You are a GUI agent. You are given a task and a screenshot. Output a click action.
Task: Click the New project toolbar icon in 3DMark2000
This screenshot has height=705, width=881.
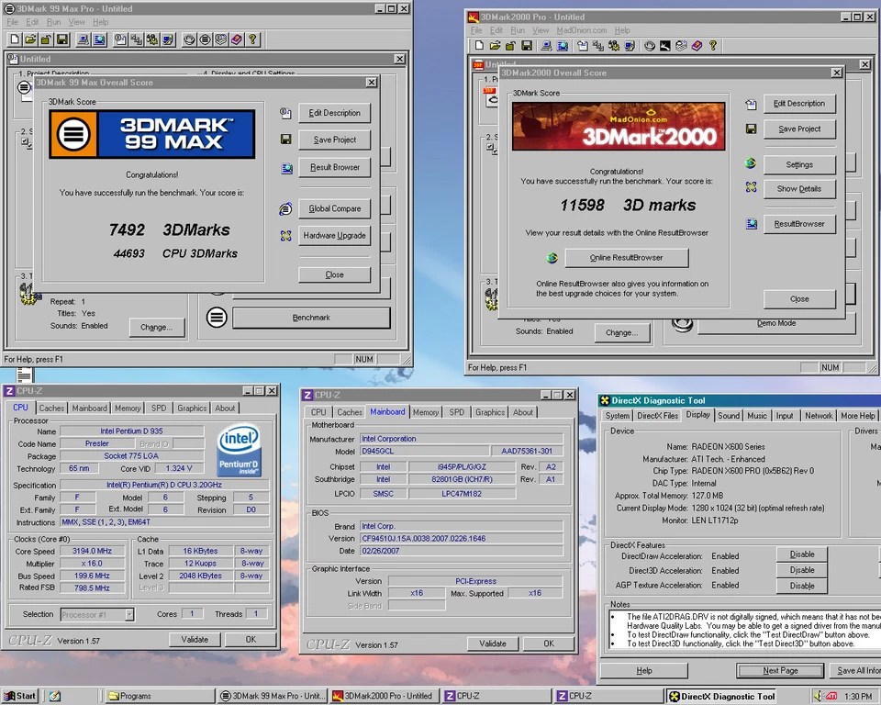(479, 46)
